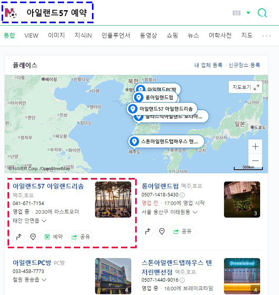The height and width of the screenshot is (295, 279).
Task: Open the 롱아일랜드펍 listing title
Action: pyautogui.click(x=160, y=186)
